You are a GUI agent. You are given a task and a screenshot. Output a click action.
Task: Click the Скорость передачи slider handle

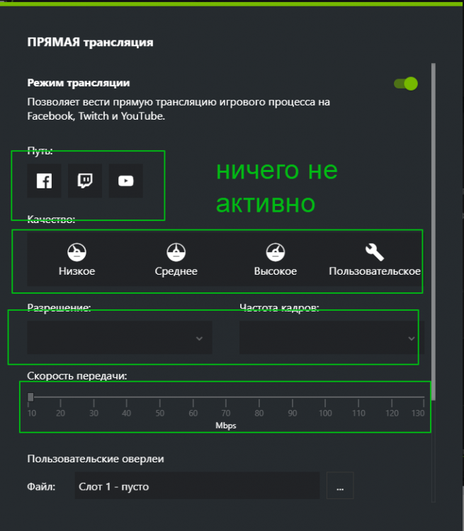pos(30,397)
